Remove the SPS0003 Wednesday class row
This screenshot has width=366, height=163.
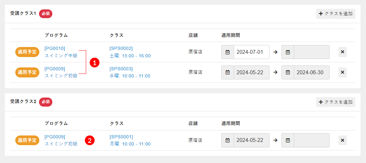coord(342,72)
